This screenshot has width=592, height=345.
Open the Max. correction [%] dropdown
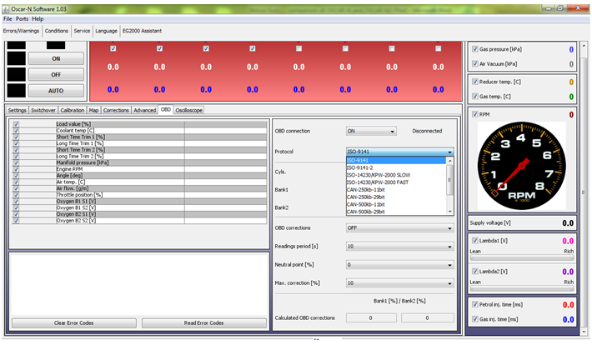tap(400, 283)
